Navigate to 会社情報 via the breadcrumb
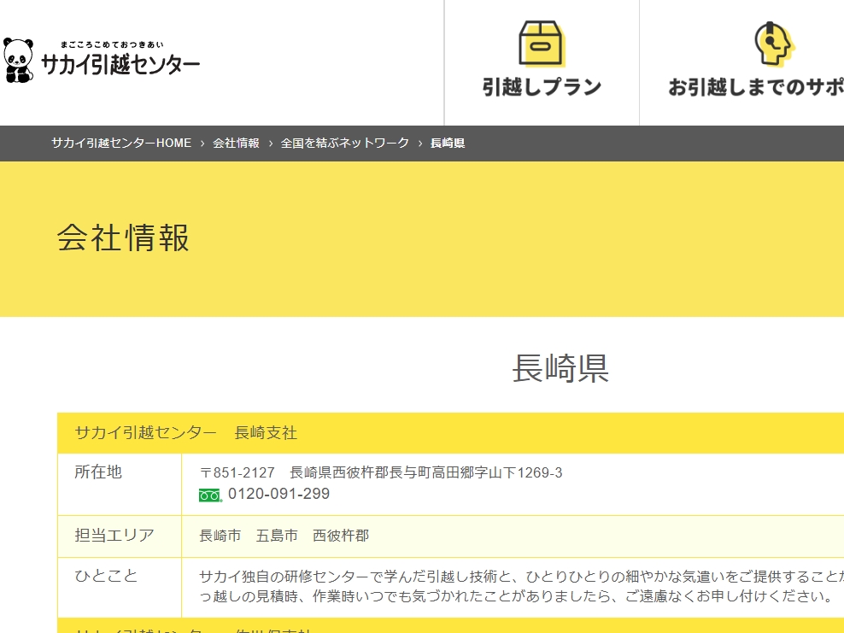Screen dimensions: 844x633 click(236, 144)
